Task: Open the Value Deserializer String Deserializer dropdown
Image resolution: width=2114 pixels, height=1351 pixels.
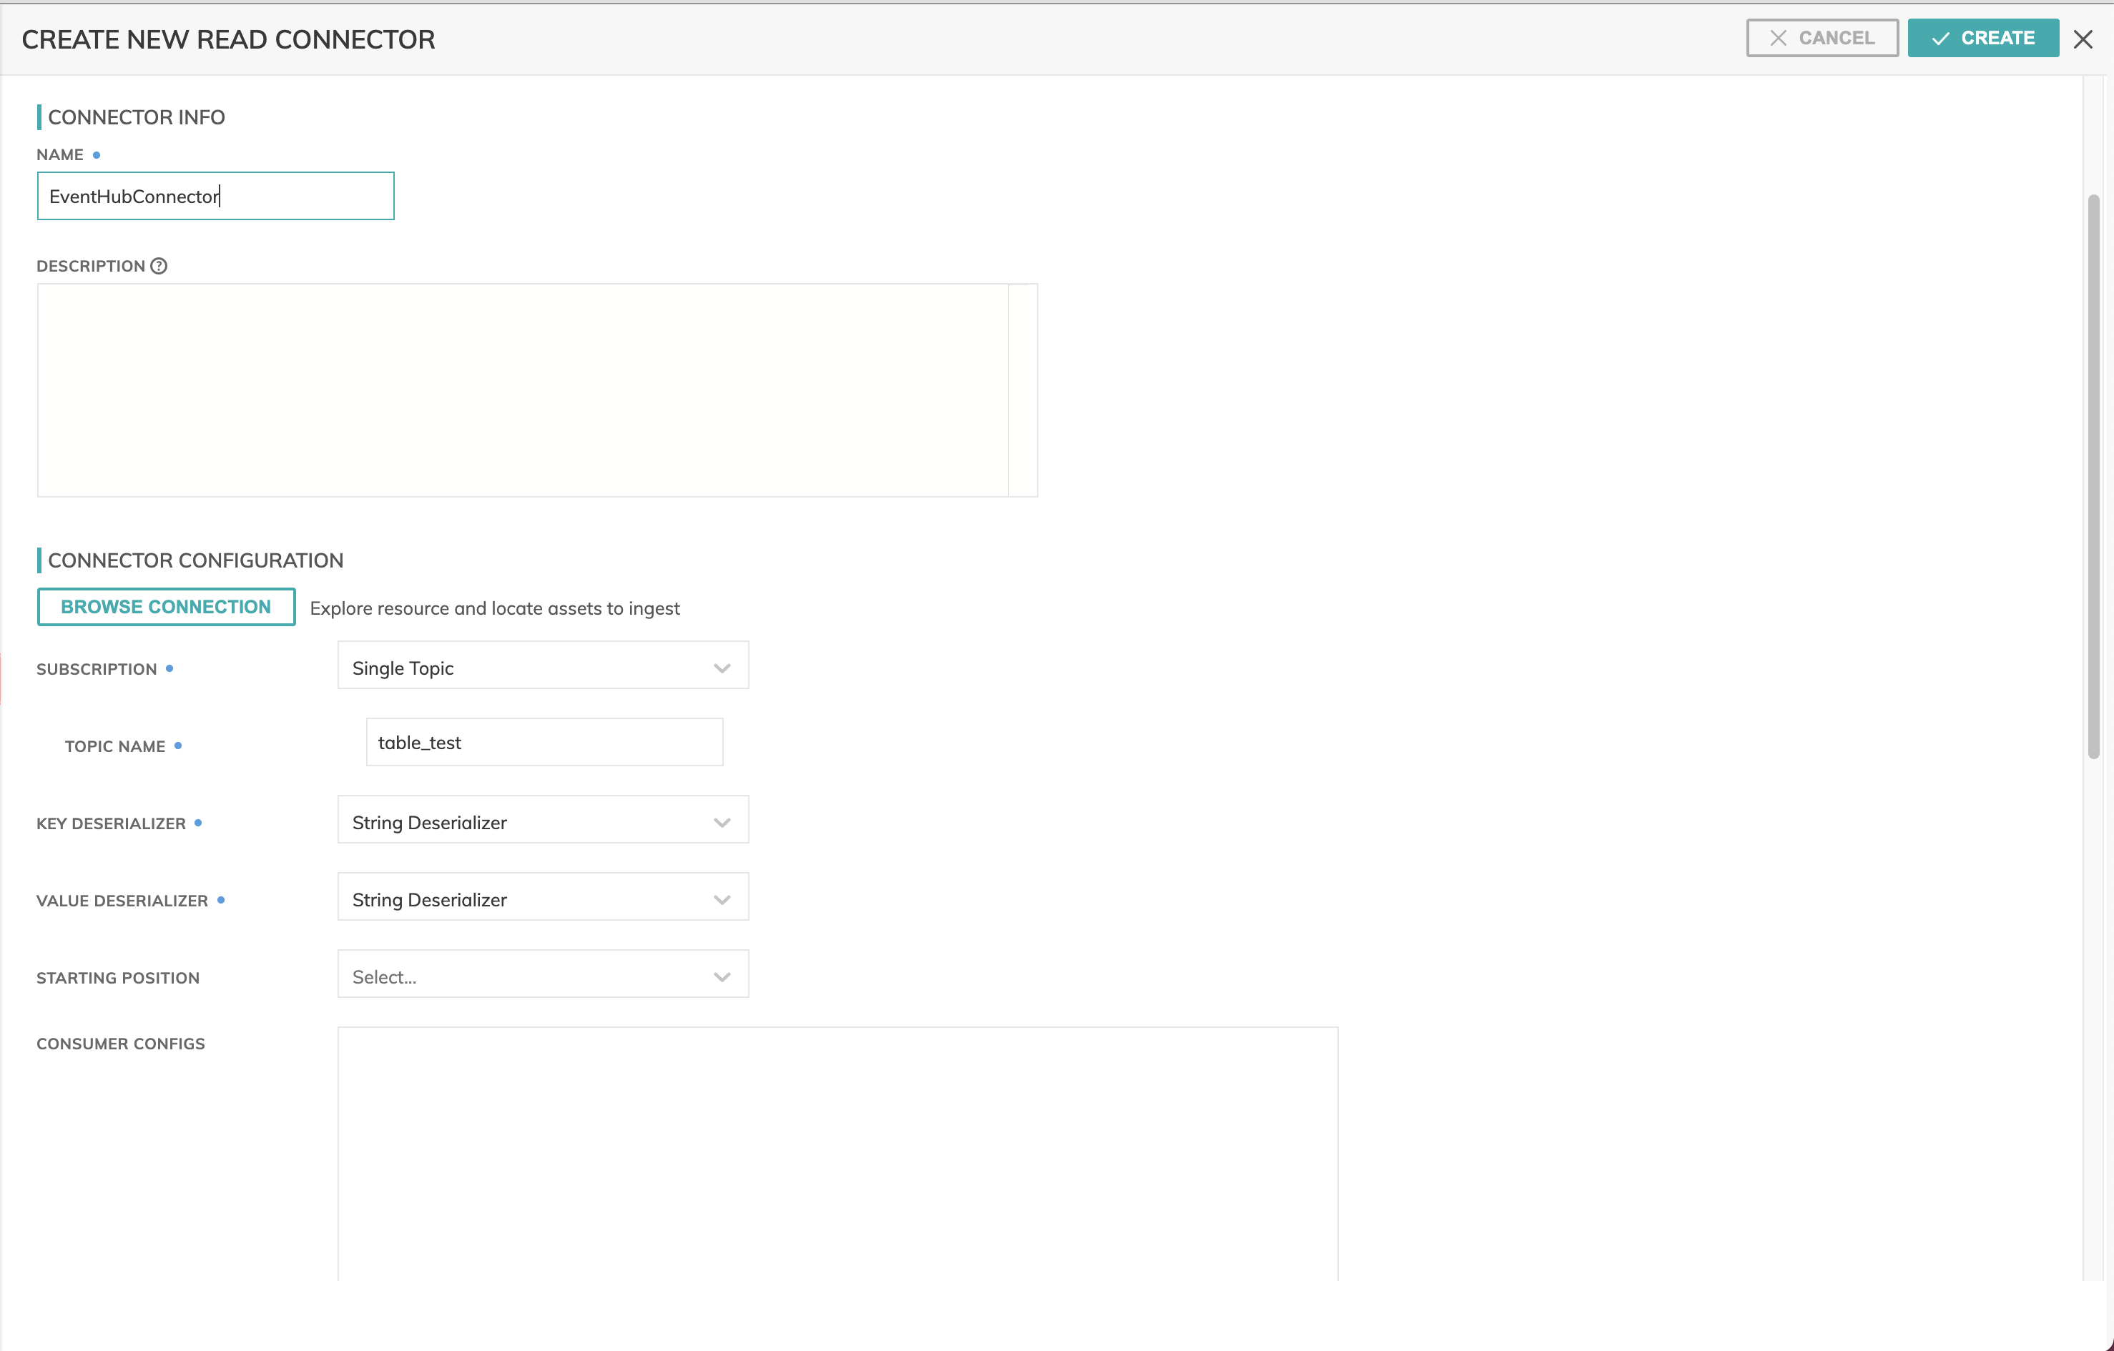Action: click(527, 900)
